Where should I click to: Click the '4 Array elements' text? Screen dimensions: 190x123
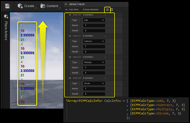click(91, 9)
